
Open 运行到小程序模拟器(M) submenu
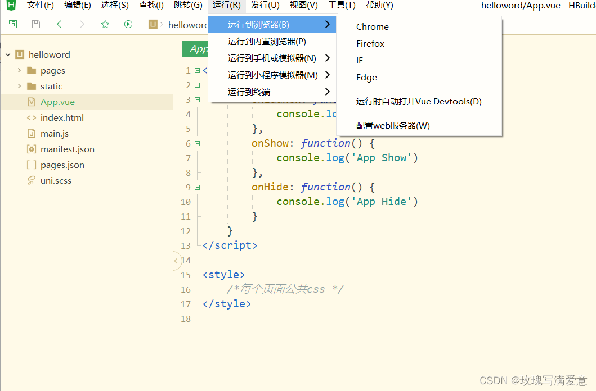(272, 75)
